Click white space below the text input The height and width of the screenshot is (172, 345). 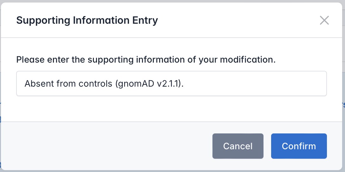(171, 109)
